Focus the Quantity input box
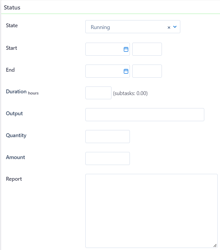Viewport: 220px width, 250px height. click(107, 137)
